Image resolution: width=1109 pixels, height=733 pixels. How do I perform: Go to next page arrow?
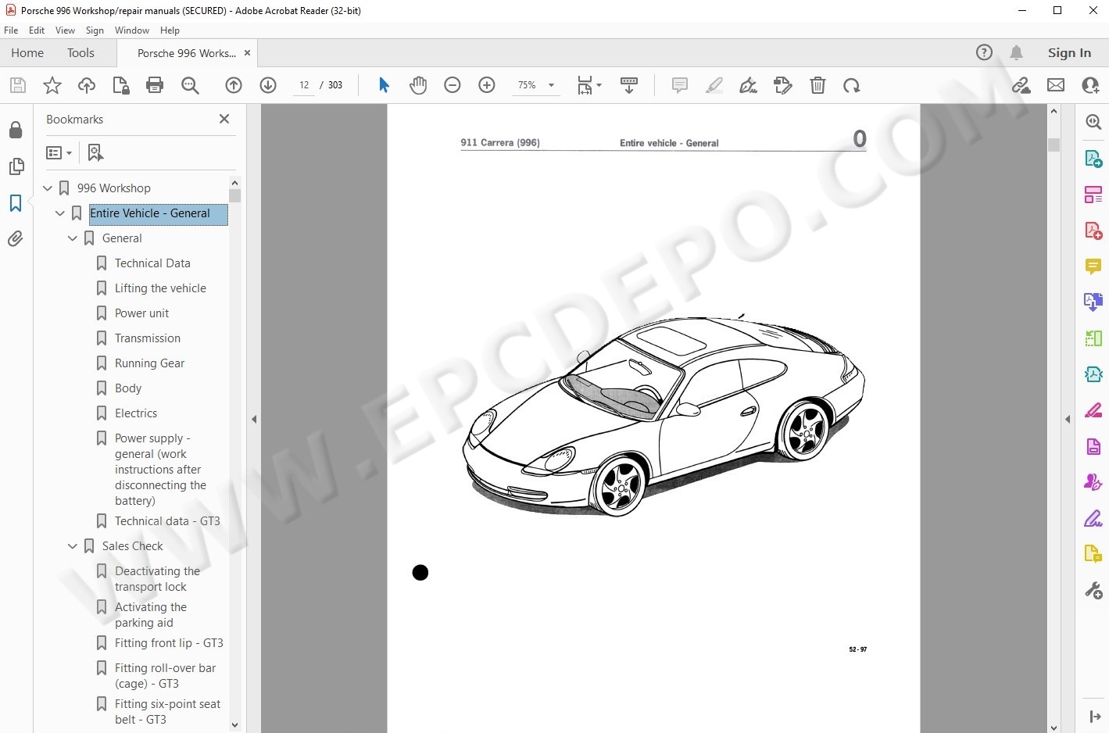pyautogui.click(x=268, y=85)
